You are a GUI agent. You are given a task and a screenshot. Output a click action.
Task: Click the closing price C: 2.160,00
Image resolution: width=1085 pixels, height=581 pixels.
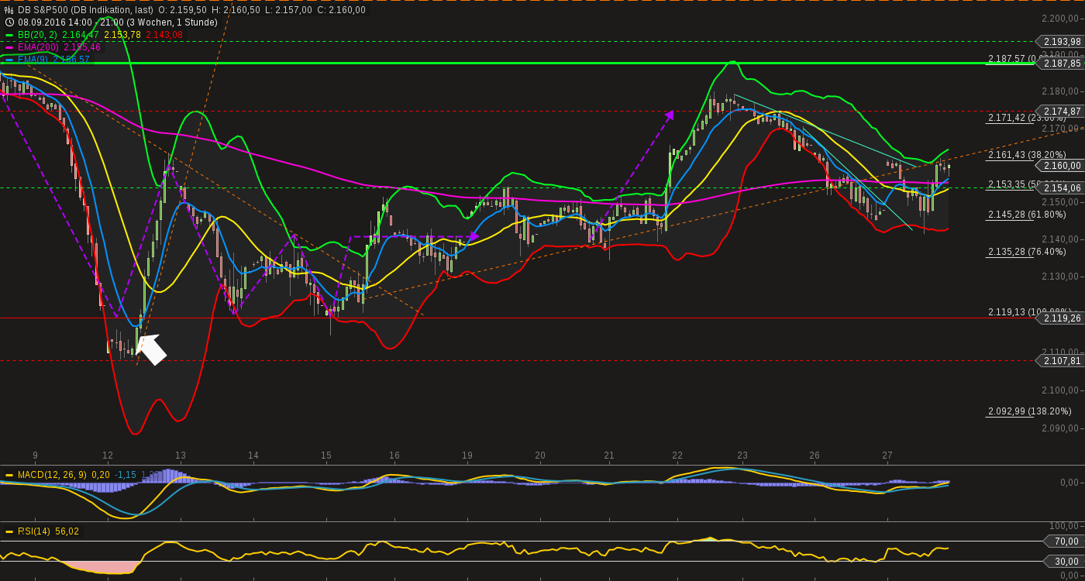(341, 10)
